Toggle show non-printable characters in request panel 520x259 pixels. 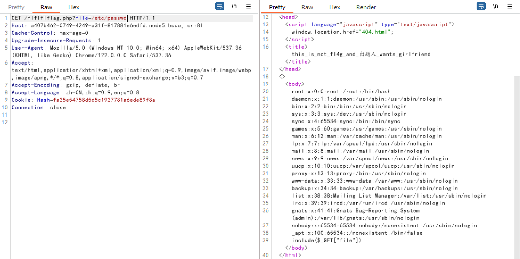point(234,6)
